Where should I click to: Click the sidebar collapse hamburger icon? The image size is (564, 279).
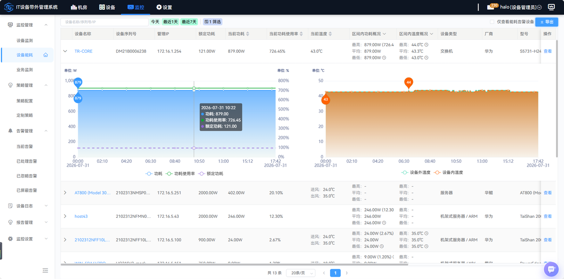click(45, 270)
